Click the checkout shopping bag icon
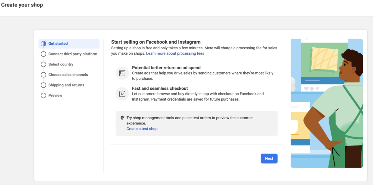Screen dimensions: 373x185 (122, 94)
